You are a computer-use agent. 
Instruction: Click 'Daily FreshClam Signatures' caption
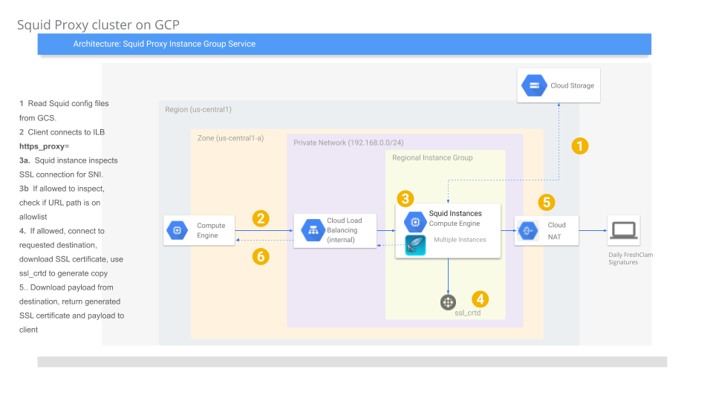(631, 258)
